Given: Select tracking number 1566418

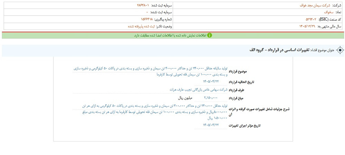Looking at the screenshot, I should click(147, 19).
